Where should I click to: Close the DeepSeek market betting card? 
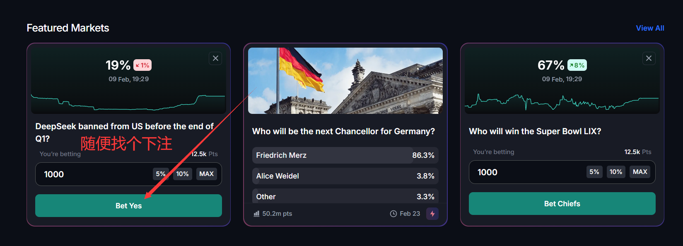coord(215,58)
